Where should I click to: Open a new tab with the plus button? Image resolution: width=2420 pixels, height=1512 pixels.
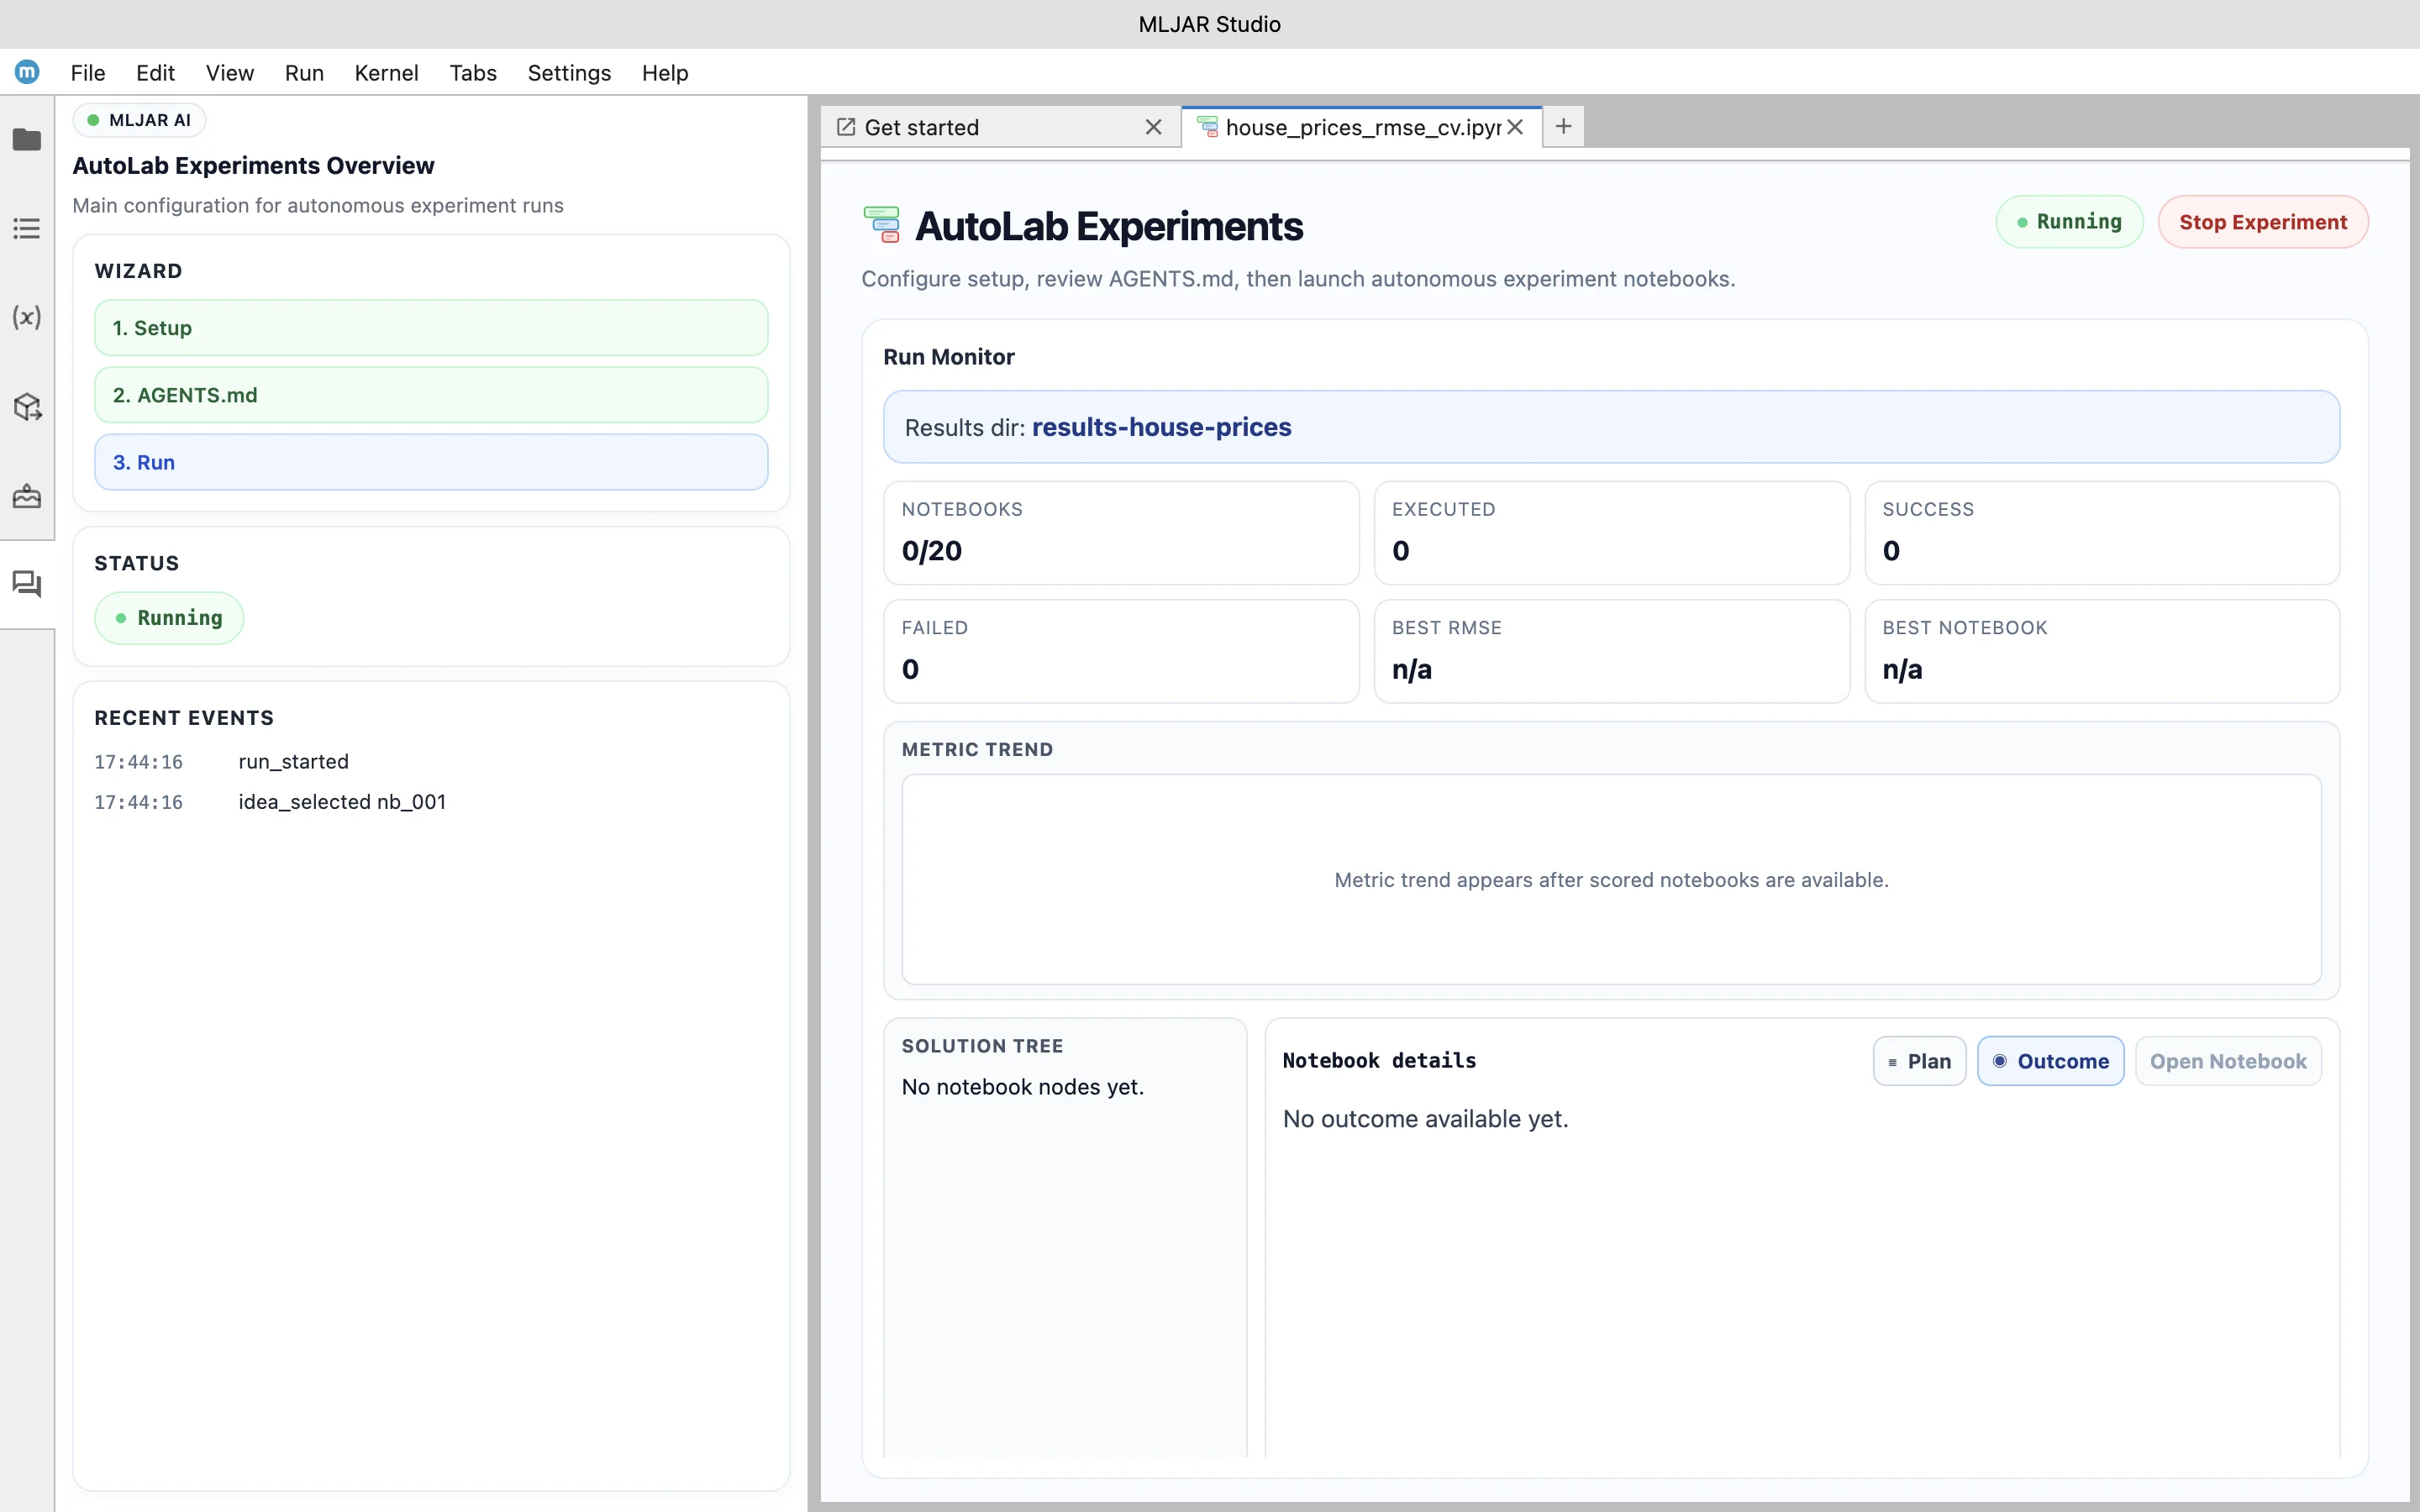[1562, 126]
